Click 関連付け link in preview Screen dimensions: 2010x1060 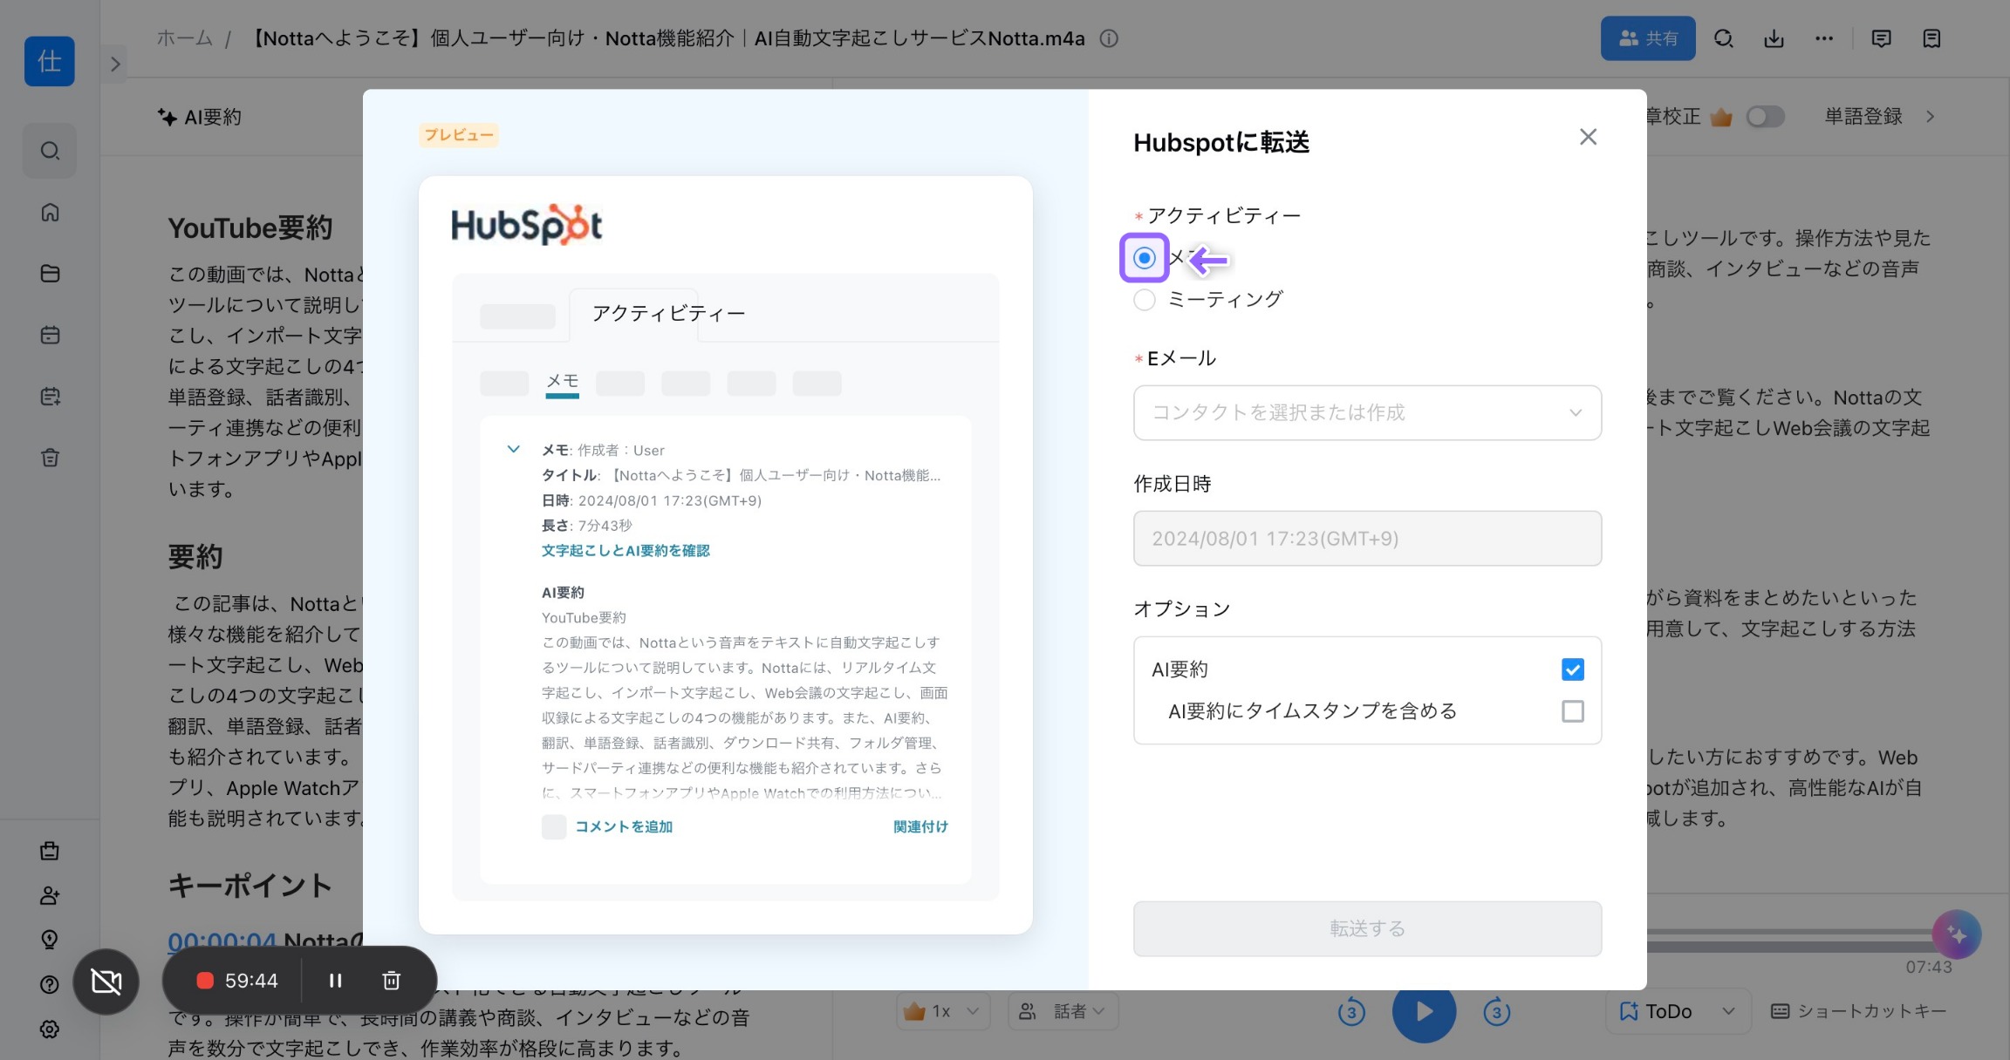pyautogui.click(x=920, y=826)
